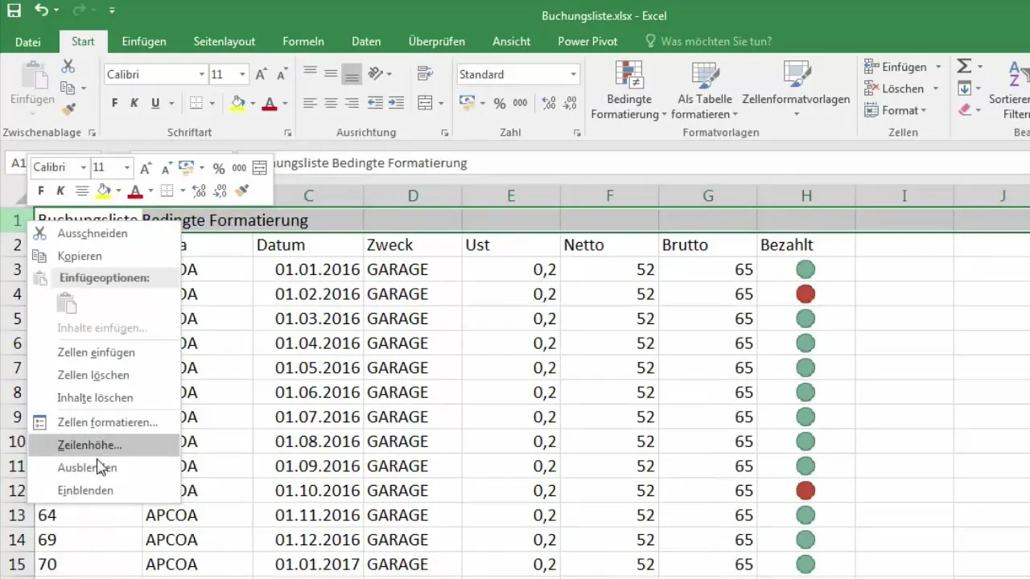
Task: Click mini toolbar merge and center icon
Action: [x=259, y=168]
